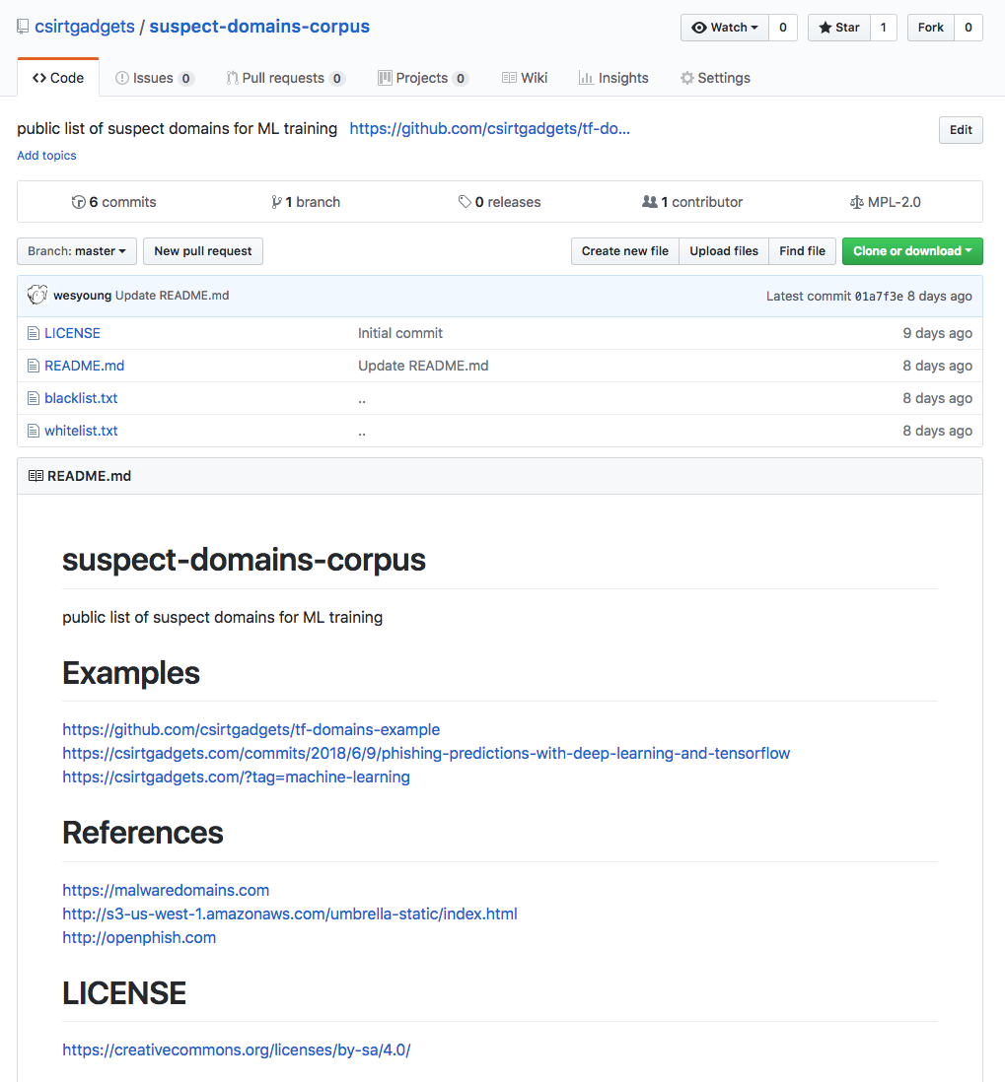View the 1 contributor page
The image size is (1005, 1082).
pos(692,202)
